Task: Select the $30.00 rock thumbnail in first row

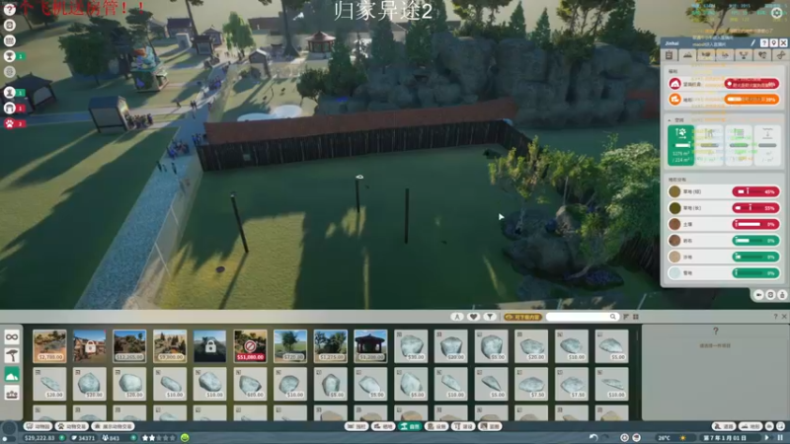Action: [x=411, y=346]
